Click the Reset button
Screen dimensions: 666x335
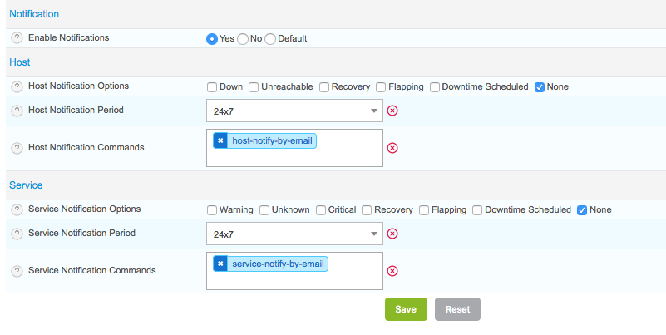[x=457, y=309]
